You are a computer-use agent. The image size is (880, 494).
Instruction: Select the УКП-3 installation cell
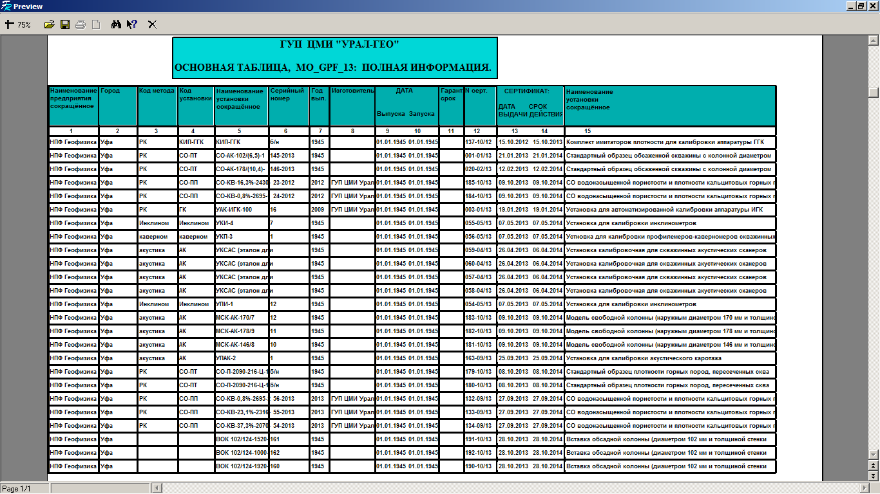tap(242, 237)
